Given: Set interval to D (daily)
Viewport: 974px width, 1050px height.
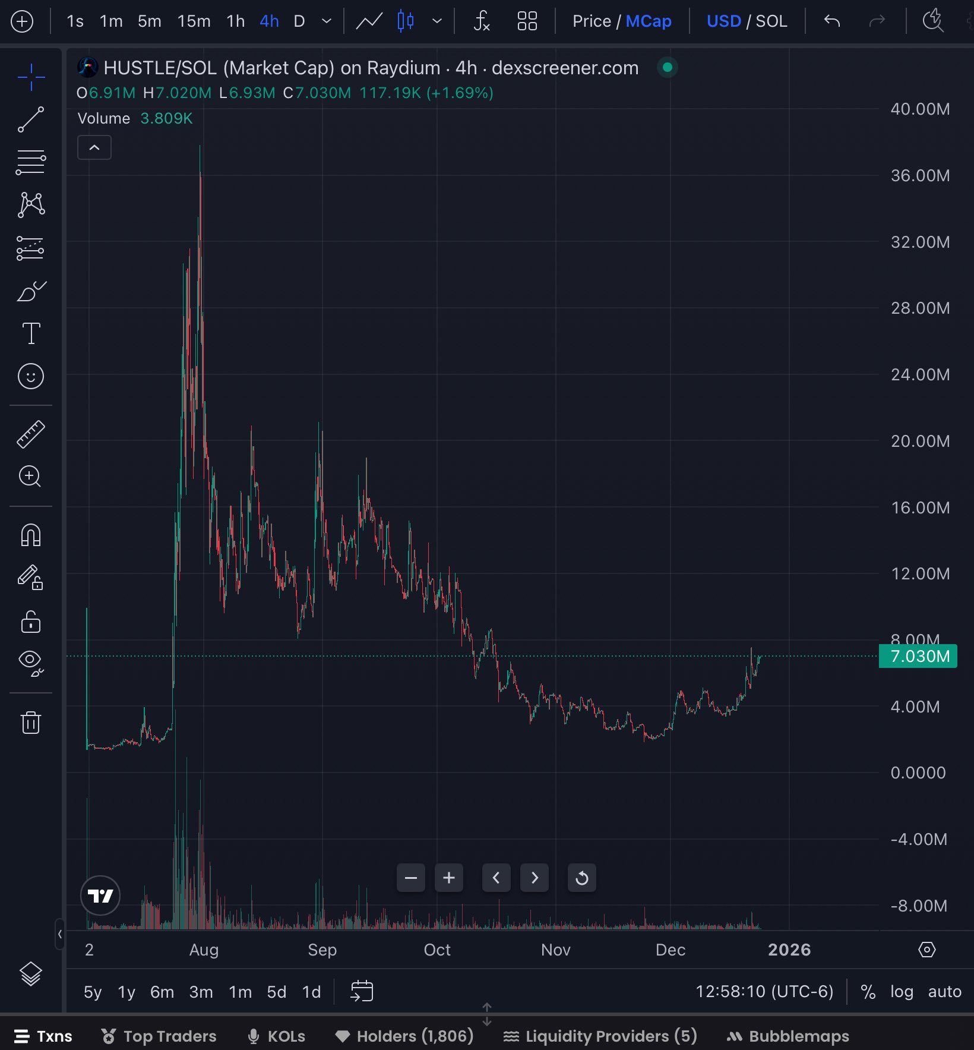Looking at the screenshot, I should click(299, 21).
